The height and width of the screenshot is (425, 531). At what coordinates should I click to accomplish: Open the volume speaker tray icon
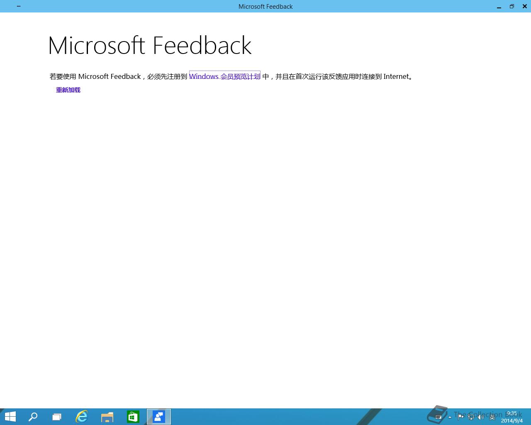coord(481,417)
